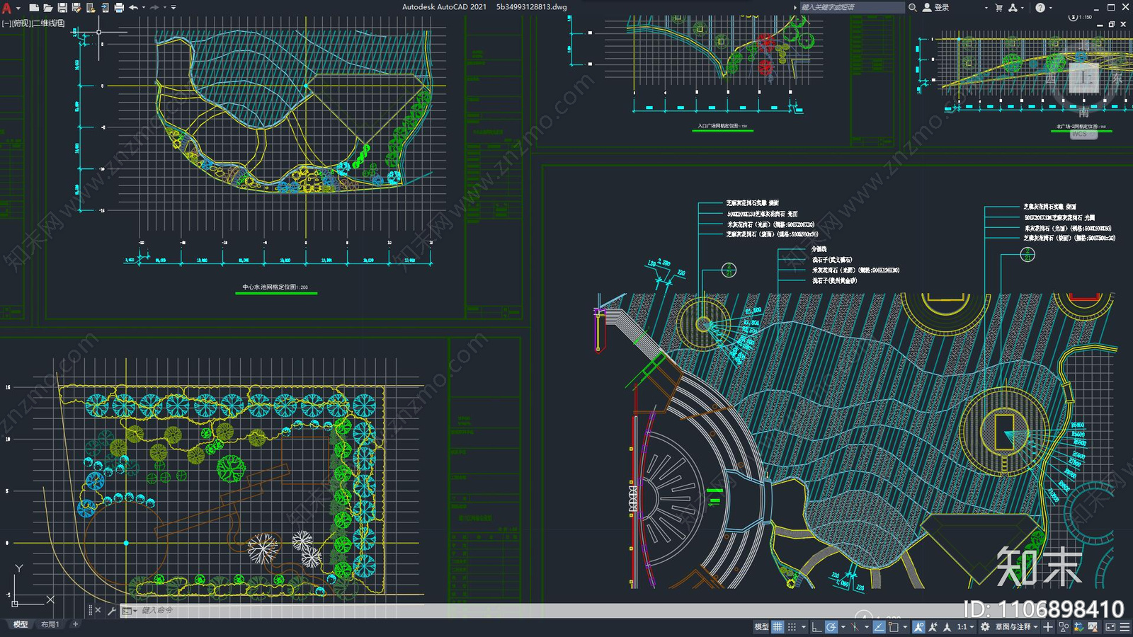The image size is (1133, 637).
Task: Switch to the 布局1 layout tab
Action: (50, 624)
